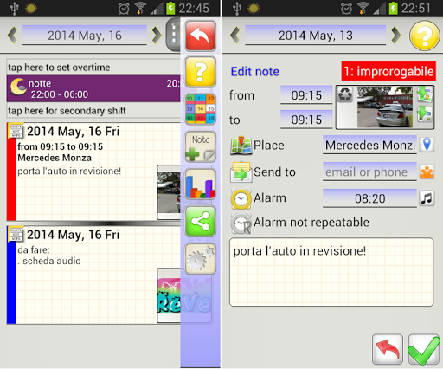Open settings gears icon in sidebar
Screen dimensions: 443x369
pyautogui.click(x=200, y=259)
